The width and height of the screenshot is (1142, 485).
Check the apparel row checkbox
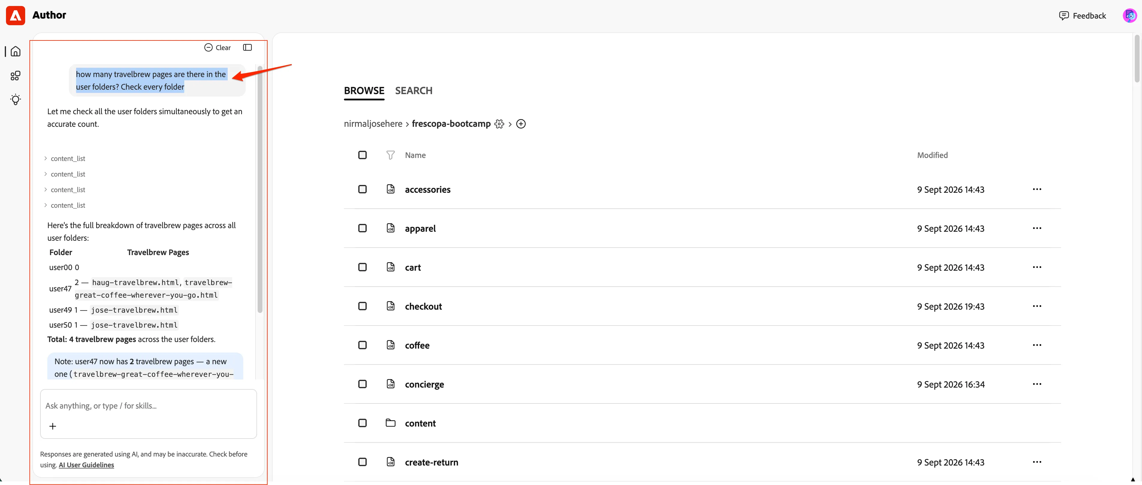pyautogui.click(x=362, y=228)
